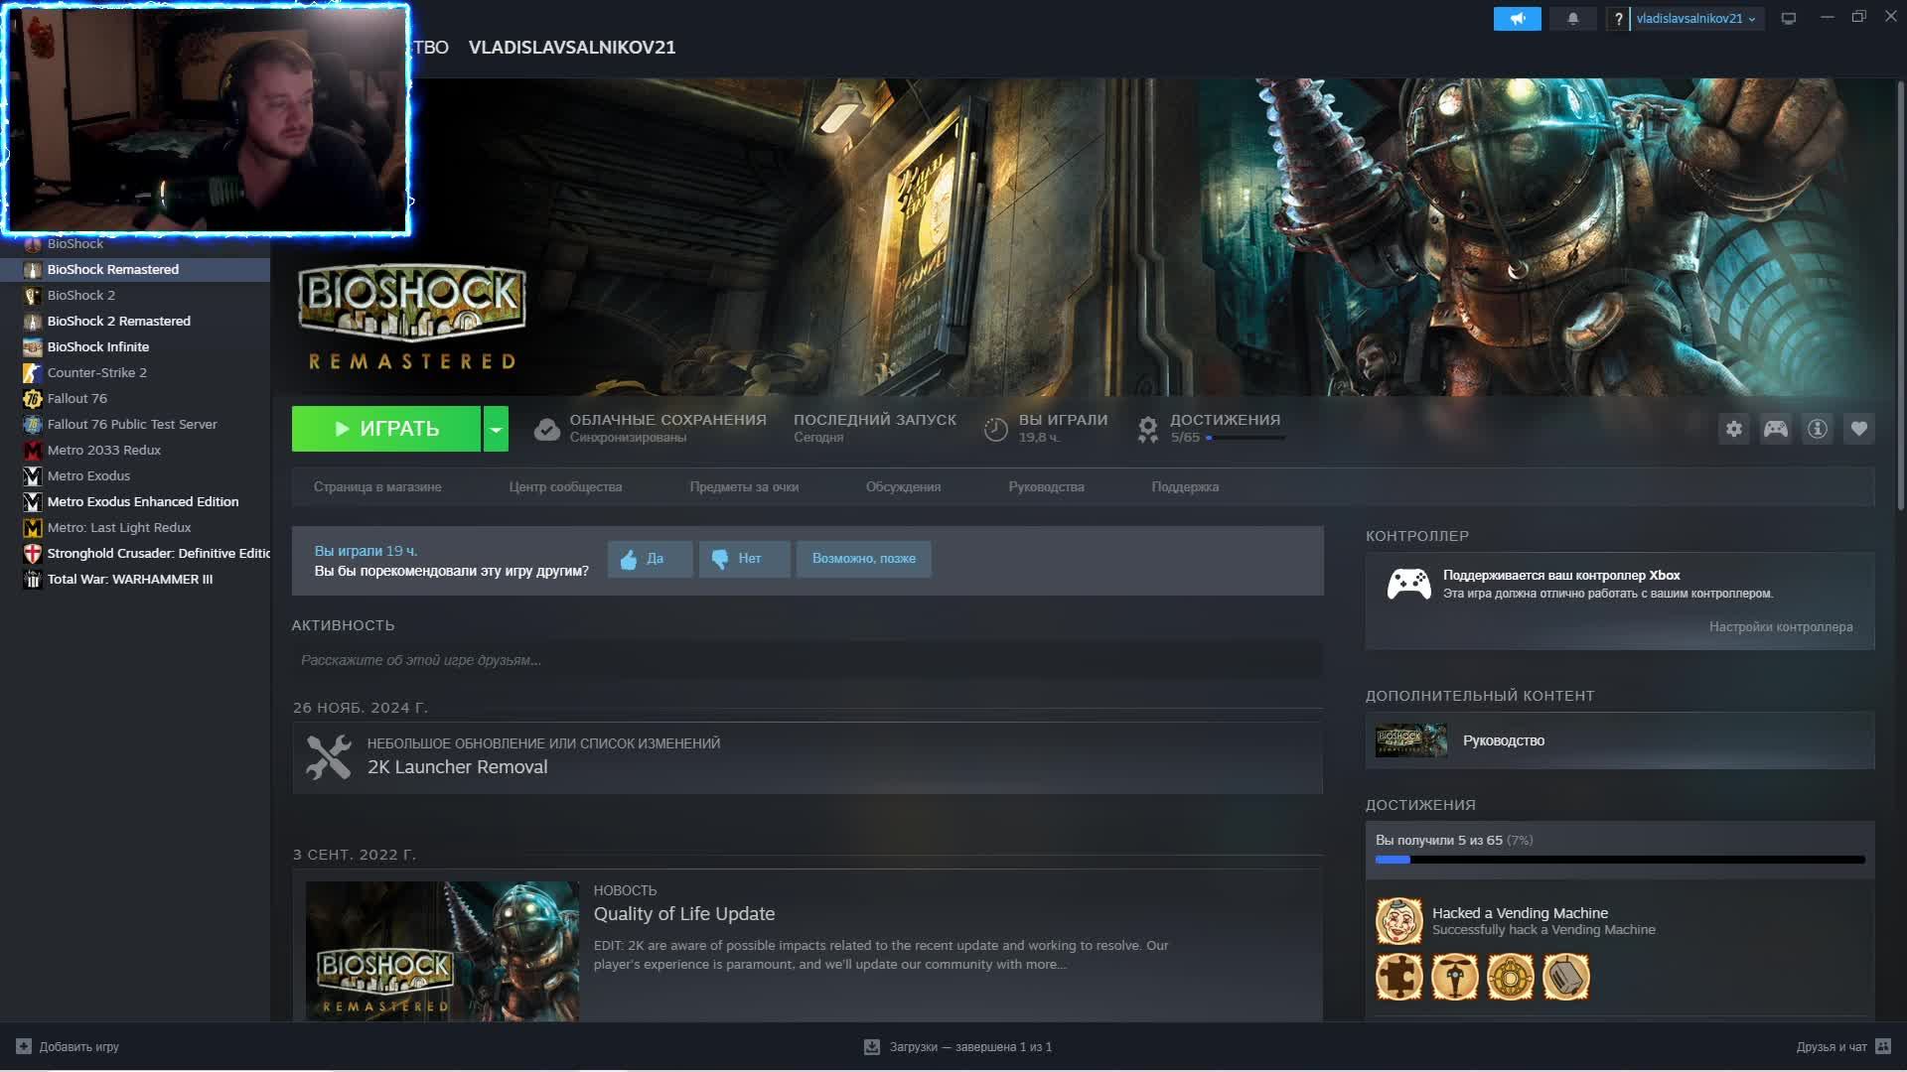The width and height of the screenshot is (1907, 1072).
Task: Expand dropdown arrow next to ИГРАТЬ
Action: 496,429
